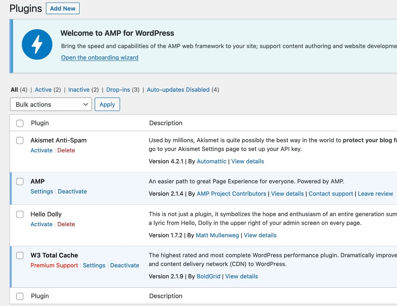The width and height of the screenshot is (397, 306).
Task: Show Inactive plugins filter
Action: [x=79, y=90]
